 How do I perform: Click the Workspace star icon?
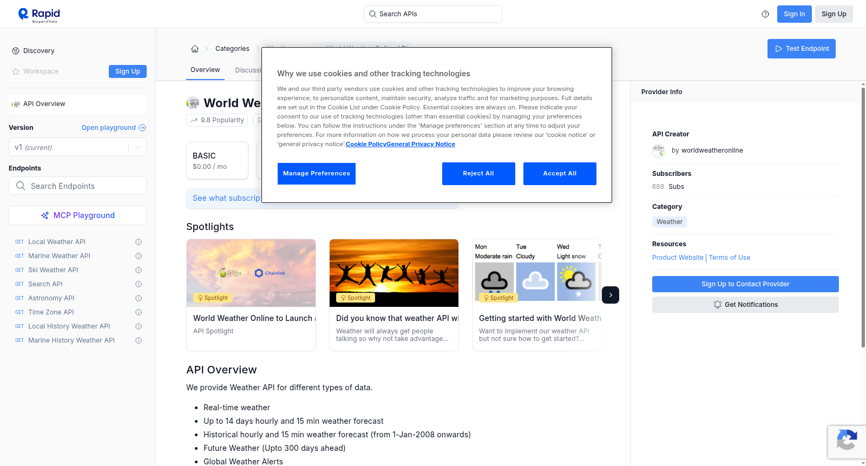coord(16,71)
